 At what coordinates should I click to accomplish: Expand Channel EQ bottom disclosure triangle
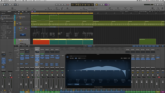[66, 87]
